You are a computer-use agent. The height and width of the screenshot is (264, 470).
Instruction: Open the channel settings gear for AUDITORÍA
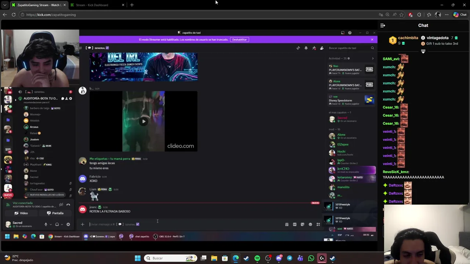[70, 99]
